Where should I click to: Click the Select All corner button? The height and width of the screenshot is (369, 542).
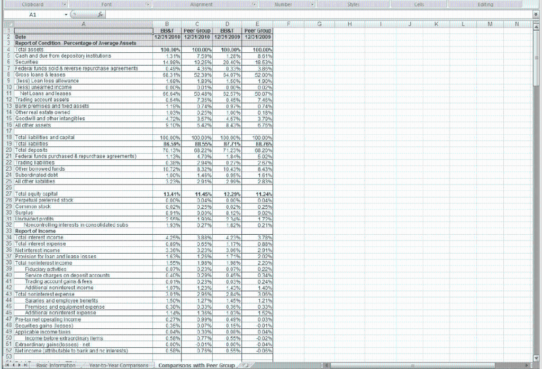click(x=8, y=24)
